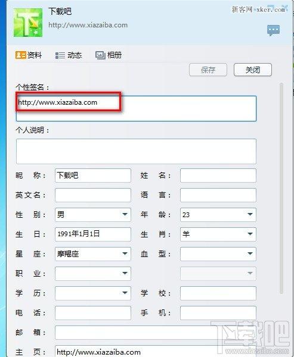
Task: Click the 昵称 input field
Action: (x=93, y=176)
